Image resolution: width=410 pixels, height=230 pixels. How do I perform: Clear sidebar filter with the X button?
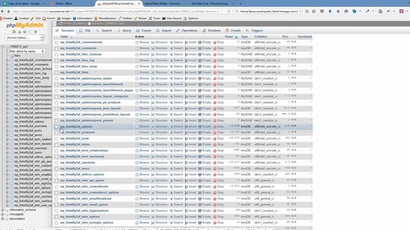pos(43,51)
